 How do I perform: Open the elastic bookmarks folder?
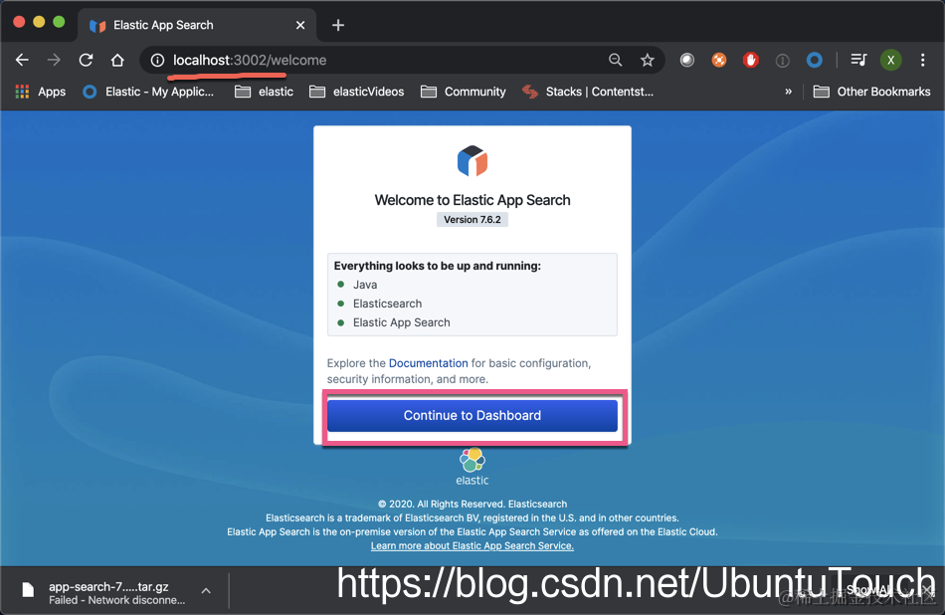[x=264, y=92]
